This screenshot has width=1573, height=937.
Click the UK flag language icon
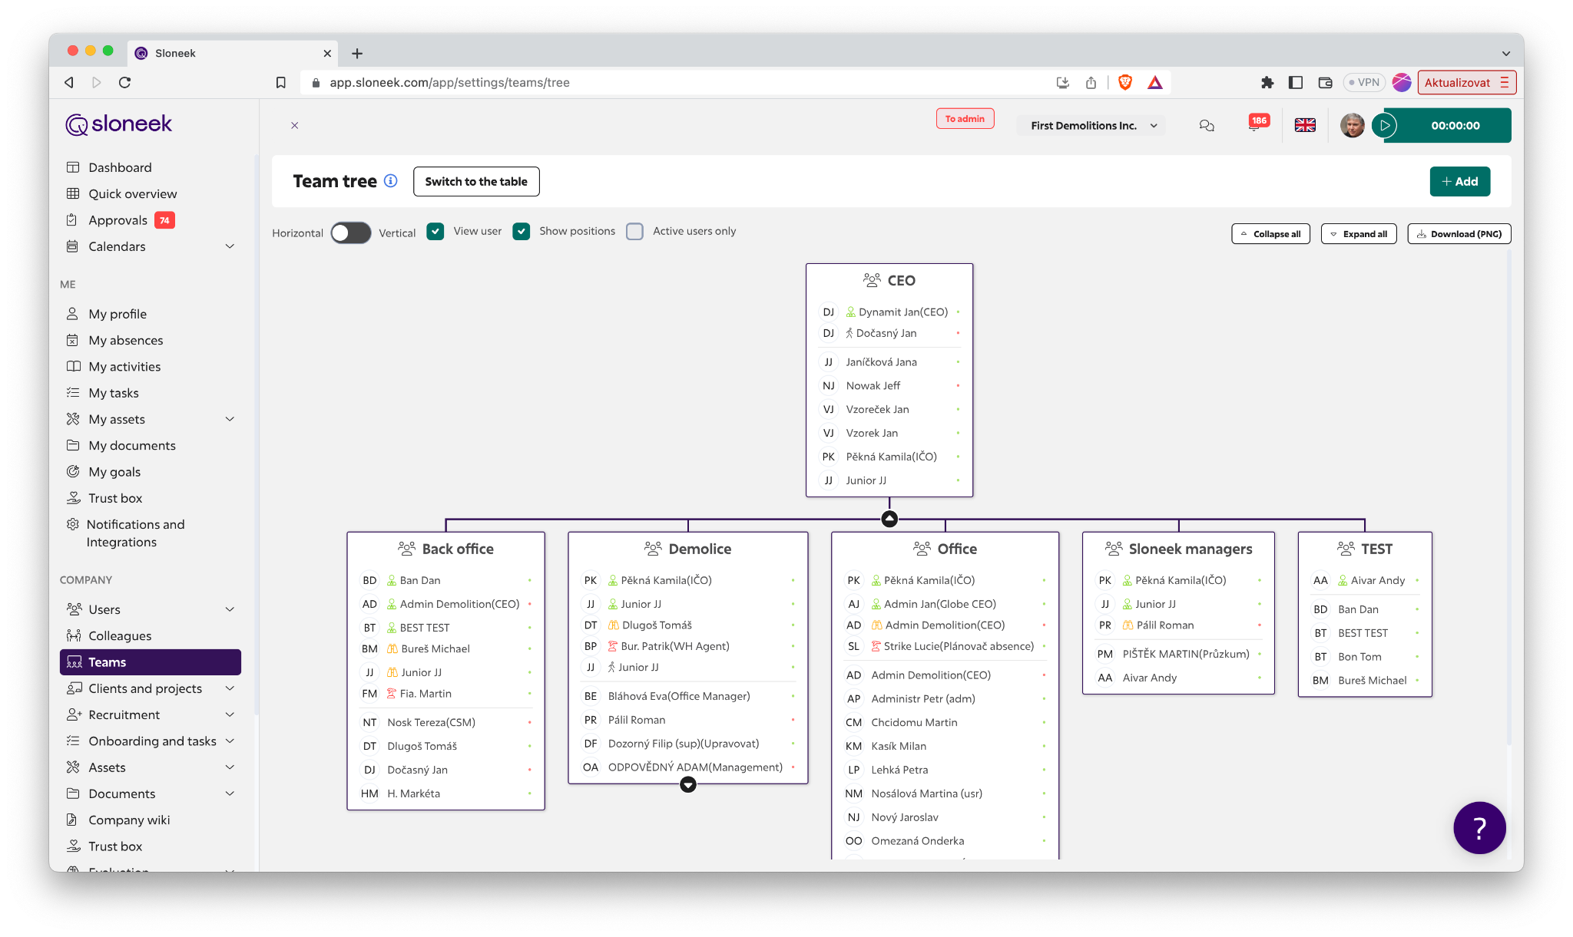coord(1305,125)
